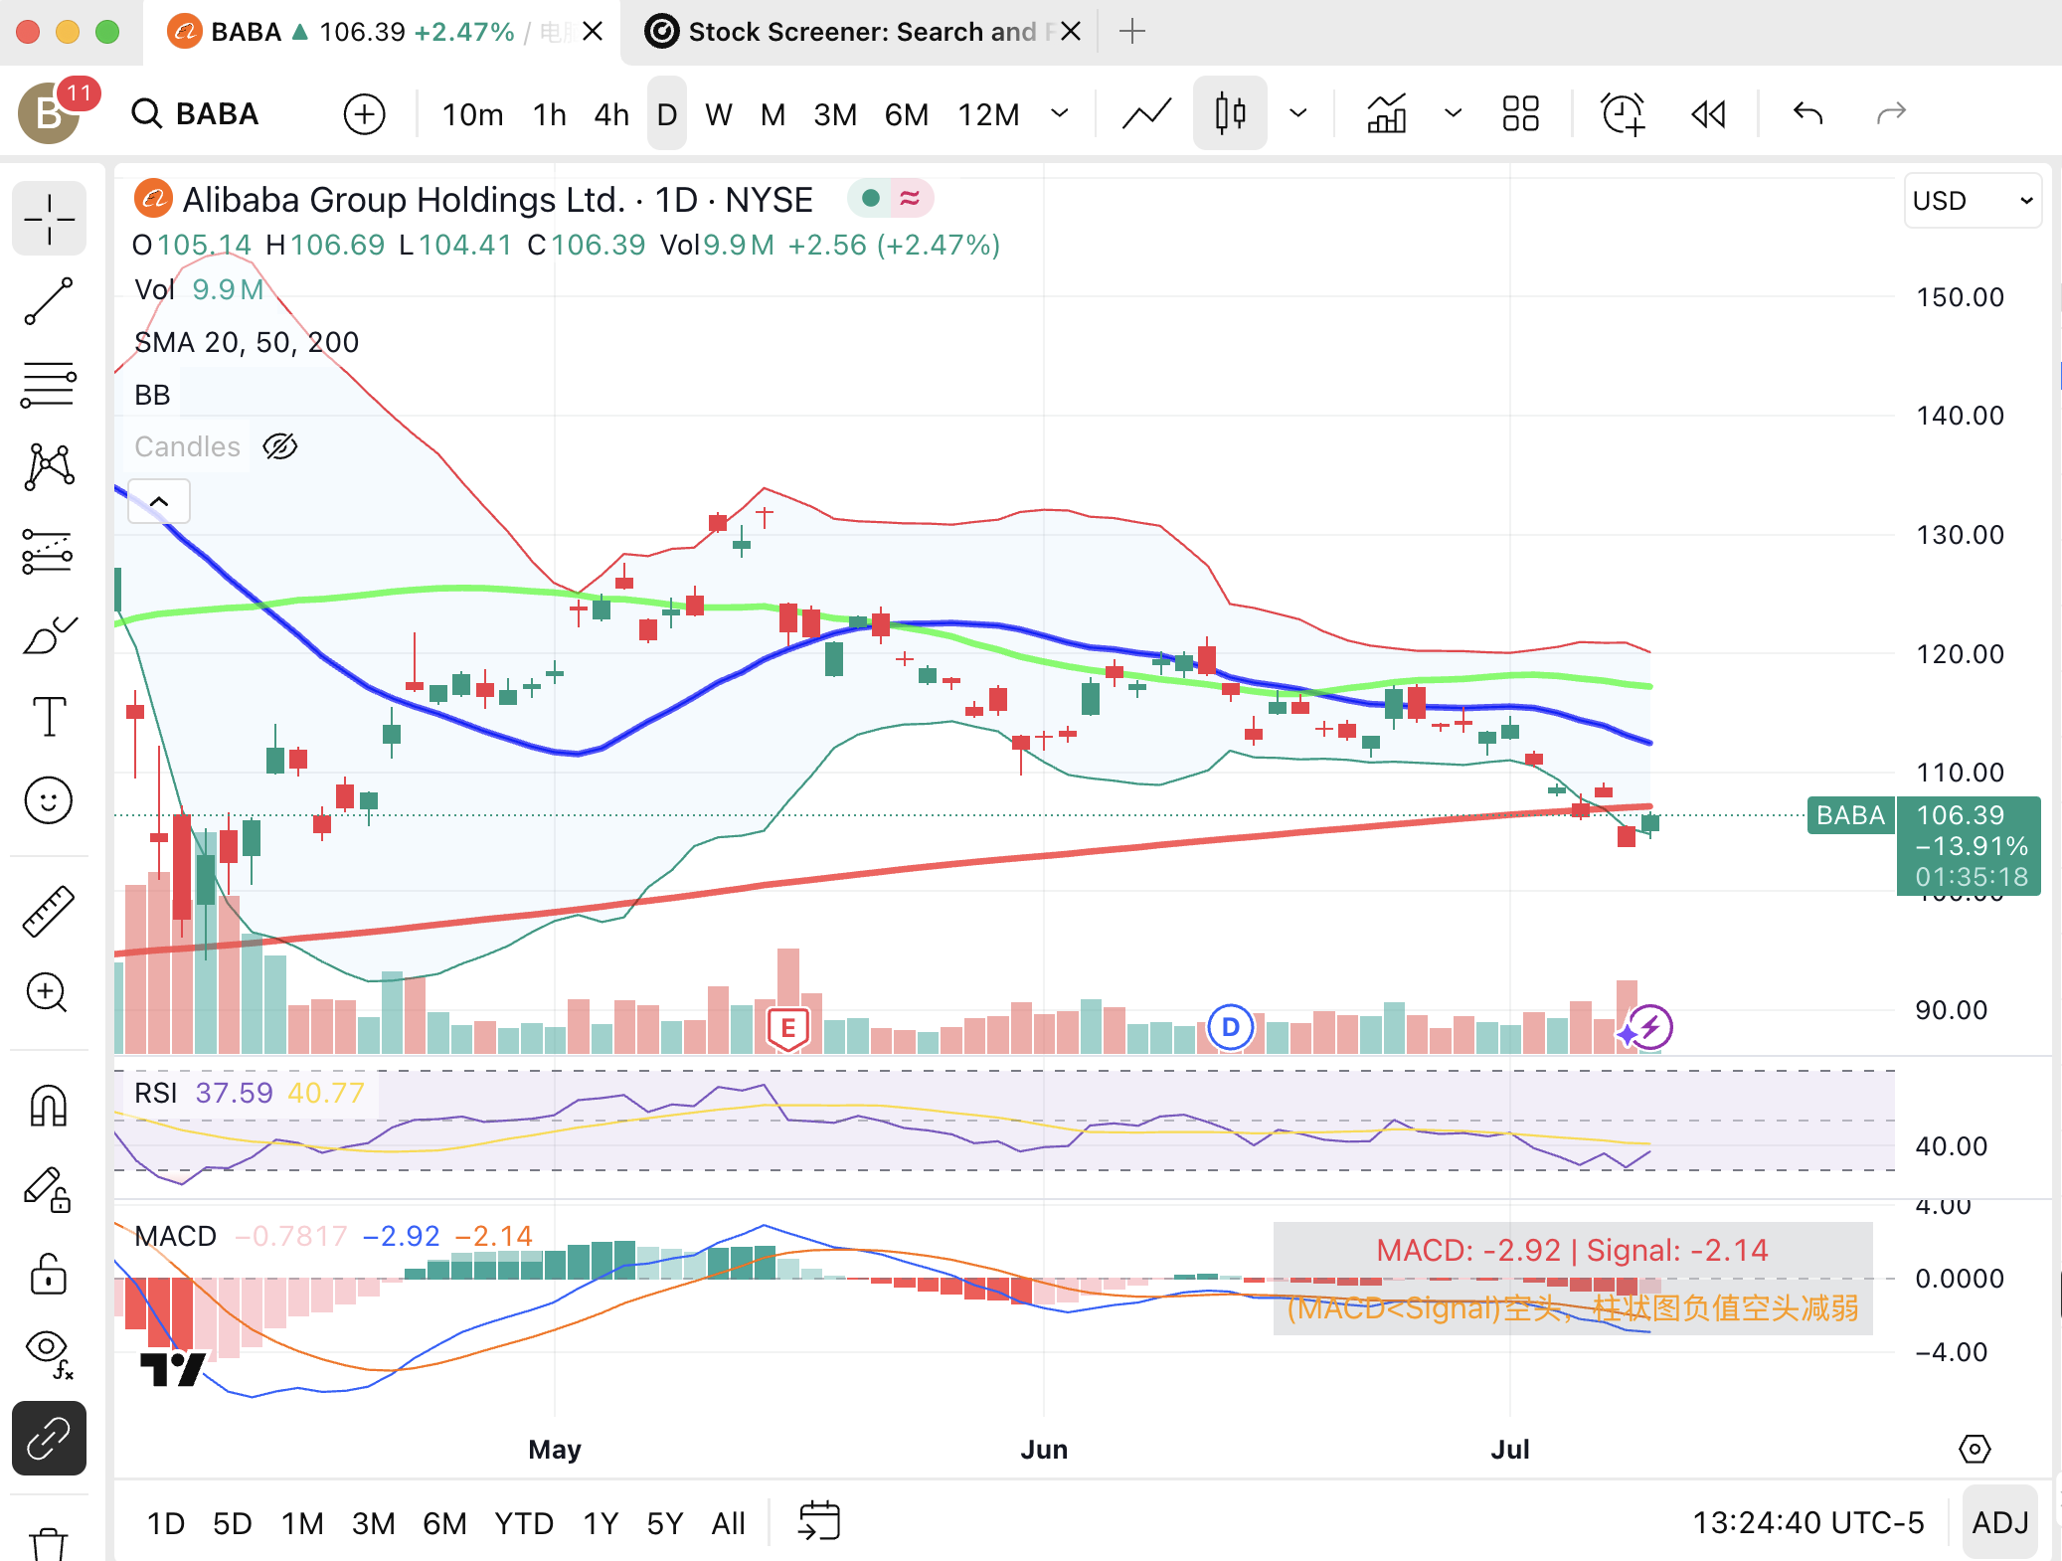Select the 4h interval

point(611,114)
